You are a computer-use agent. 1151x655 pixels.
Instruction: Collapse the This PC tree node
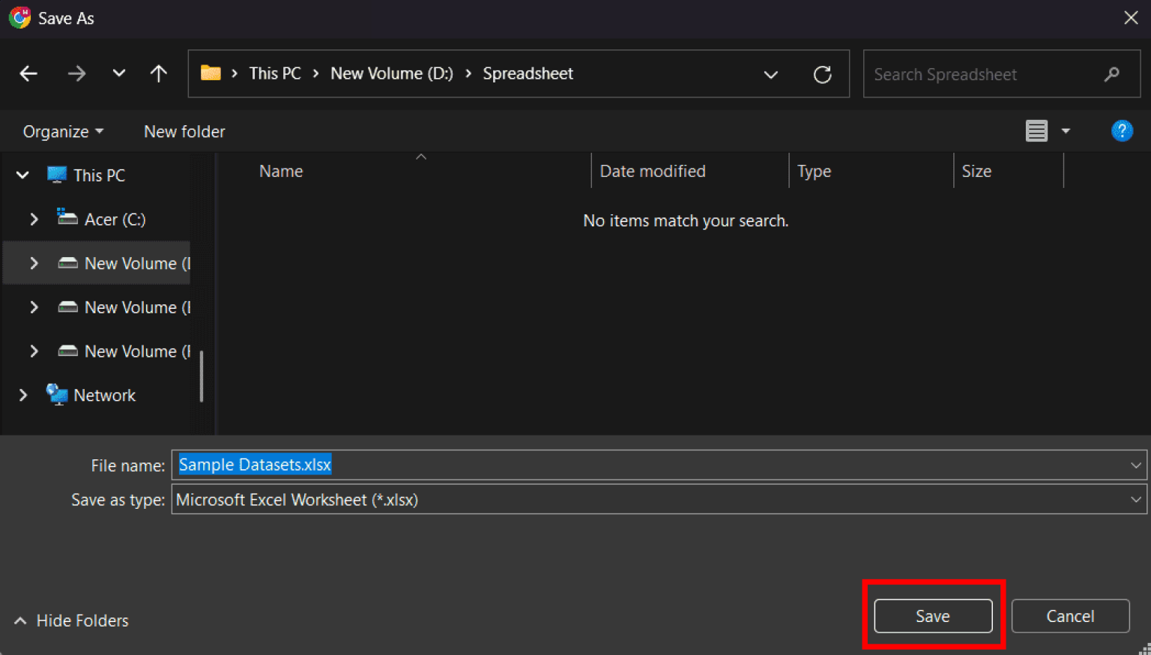coord(22,175)
